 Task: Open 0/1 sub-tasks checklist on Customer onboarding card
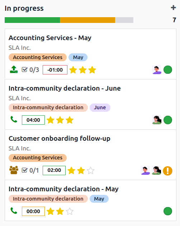[30, 170]
